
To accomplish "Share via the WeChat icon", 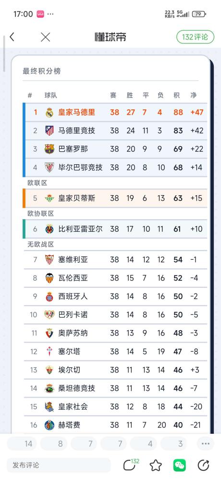I will click(180, 466).
